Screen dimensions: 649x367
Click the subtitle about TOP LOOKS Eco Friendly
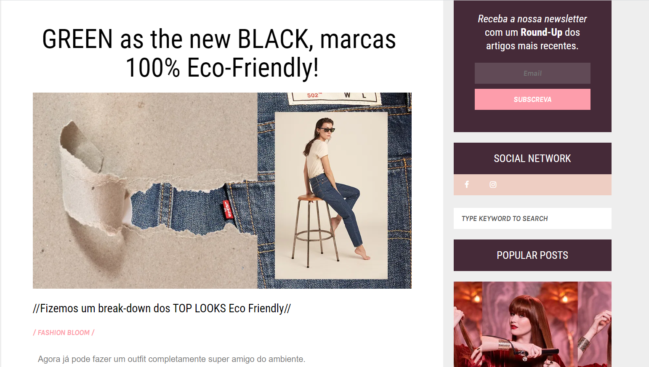[162, 308]
